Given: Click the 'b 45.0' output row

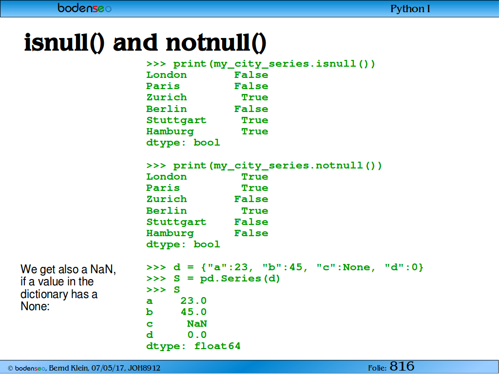Looking at the screenshot, I should point(176,312).
